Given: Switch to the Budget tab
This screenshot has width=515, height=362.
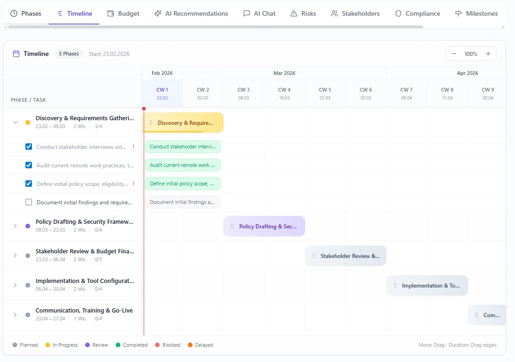Looking at the screenshot, I should tap(124, 13).
